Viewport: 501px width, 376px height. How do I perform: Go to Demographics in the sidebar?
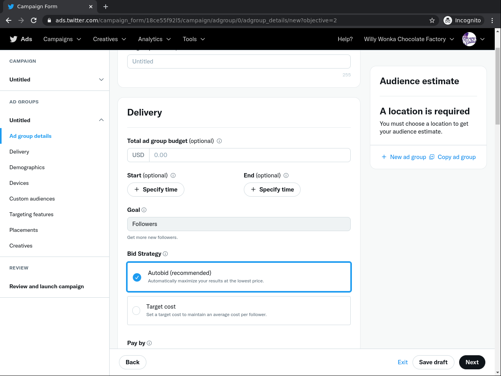coord(27,167)
